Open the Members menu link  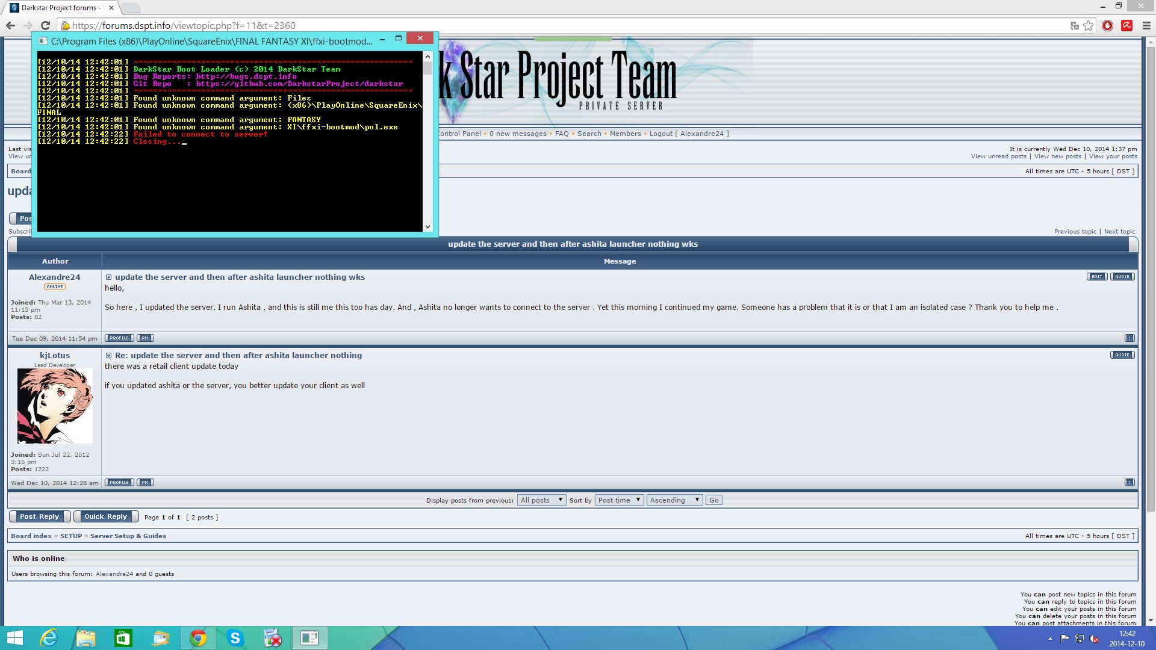click(625, 134)
